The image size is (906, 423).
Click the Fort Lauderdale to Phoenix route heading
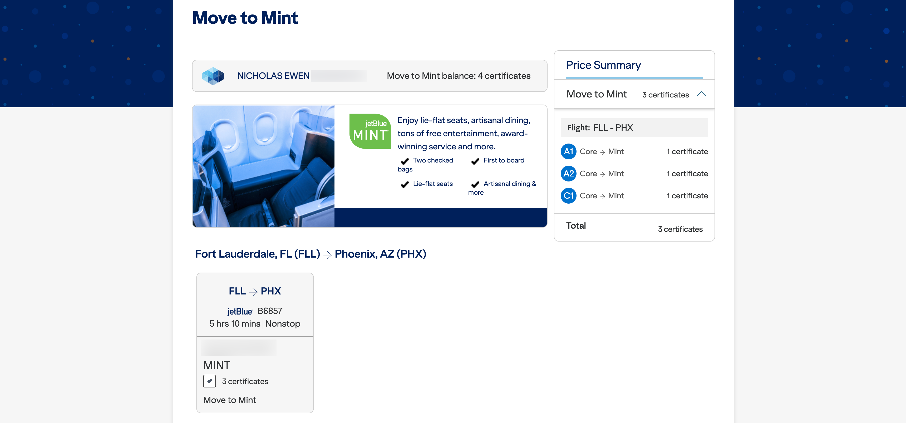click(310, 254)
